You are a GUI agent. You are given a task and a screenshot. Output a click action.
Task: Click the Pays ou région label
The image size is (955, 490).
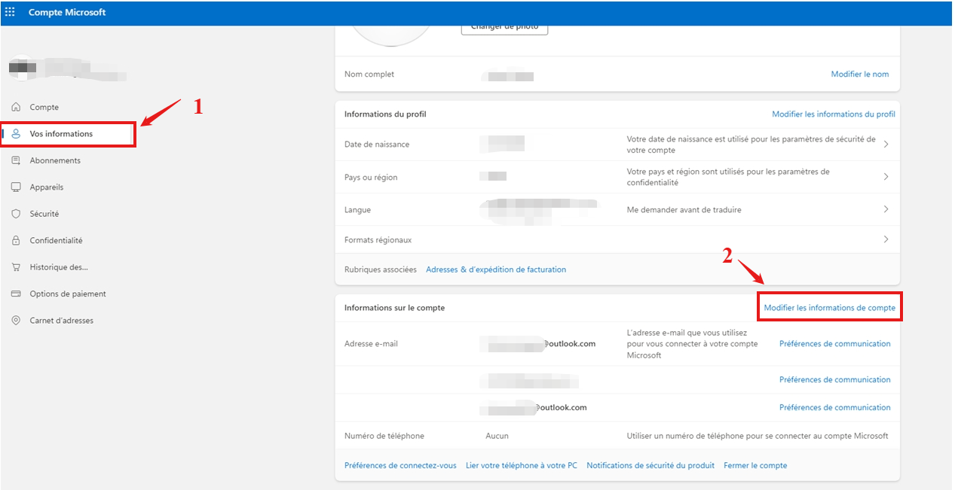371,177
